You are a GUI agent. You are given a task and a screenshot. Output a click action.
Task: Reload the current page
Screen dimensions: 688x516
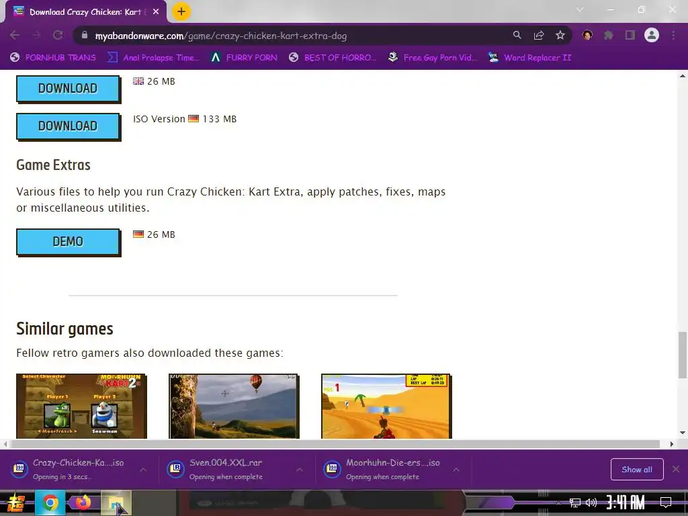click(x=58, y=35)
